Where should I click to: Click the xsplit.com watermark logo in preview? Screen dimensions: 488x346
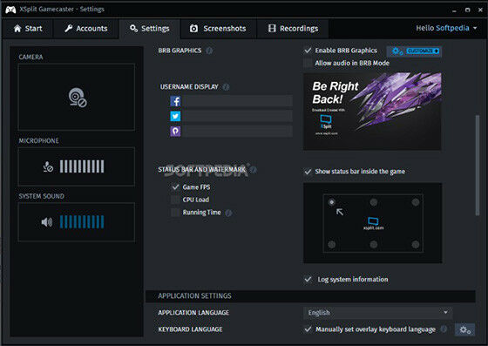[373, 223]
